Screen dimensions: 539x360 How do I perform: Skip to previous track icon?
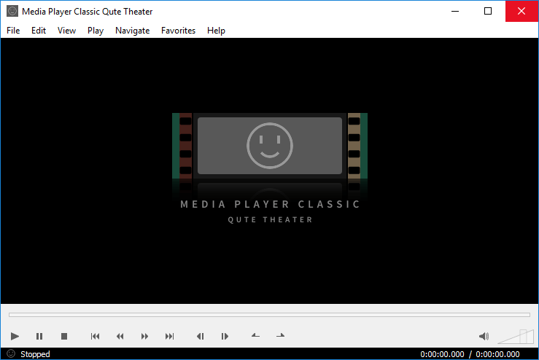pyautogui.click(x=95, y=336)
